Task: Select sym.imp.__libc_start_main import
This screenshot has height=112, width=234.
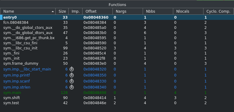Action: coord(27,69)
